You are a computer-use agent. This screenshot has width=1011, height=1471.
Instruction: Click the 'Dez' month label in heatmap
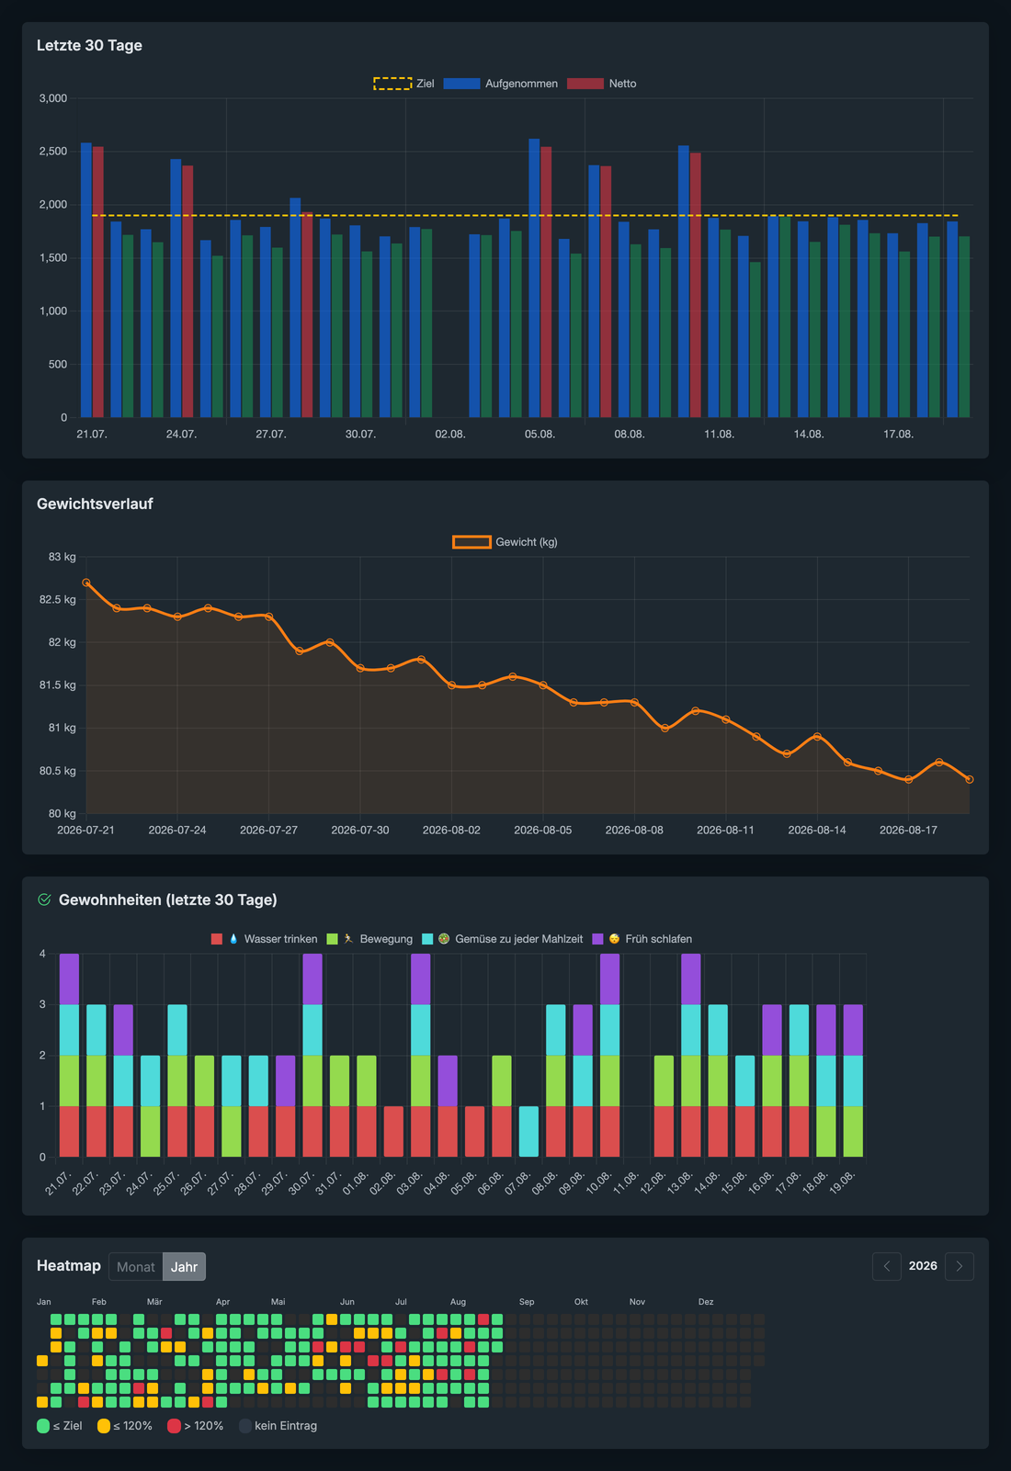pos(706,1302)
